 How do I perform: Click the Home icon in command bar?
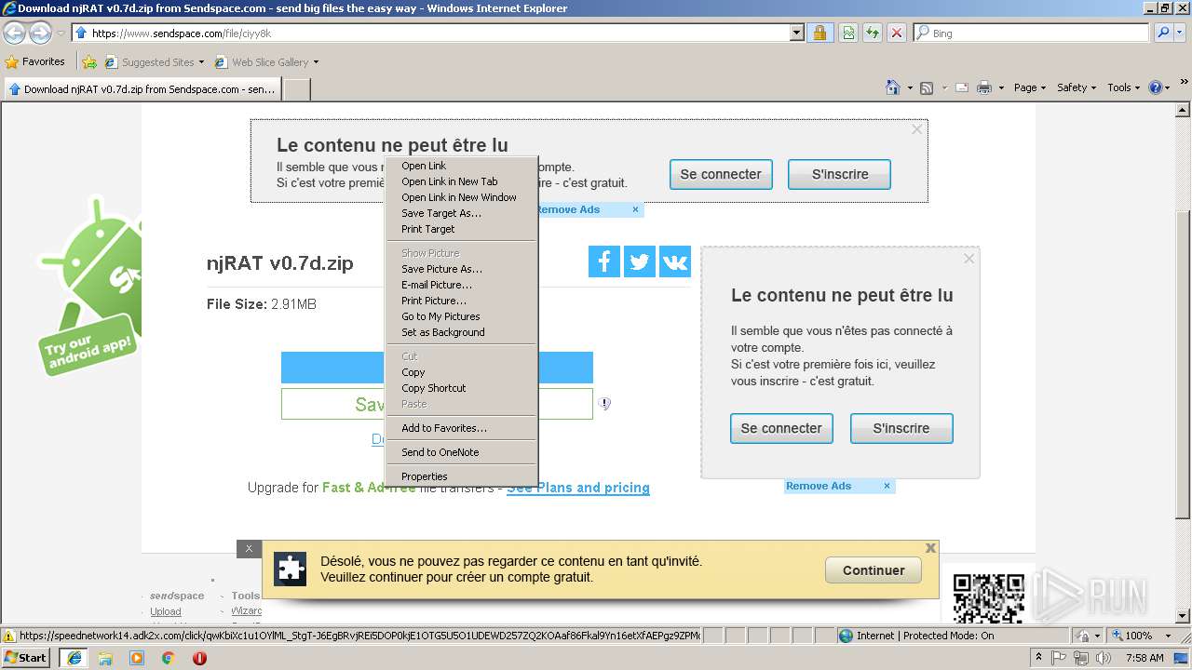pos(893,87)
